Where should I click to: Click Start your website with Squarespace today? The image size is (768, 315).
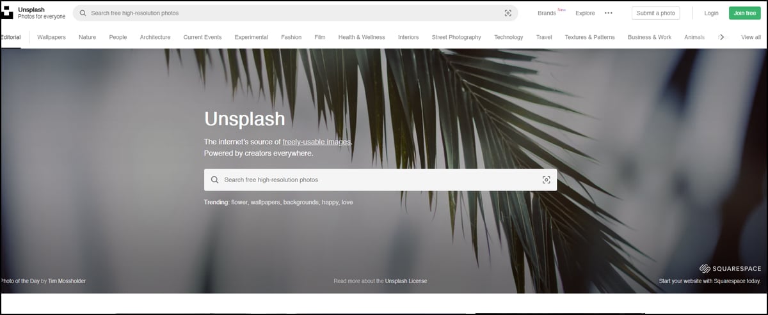[710, 280]
